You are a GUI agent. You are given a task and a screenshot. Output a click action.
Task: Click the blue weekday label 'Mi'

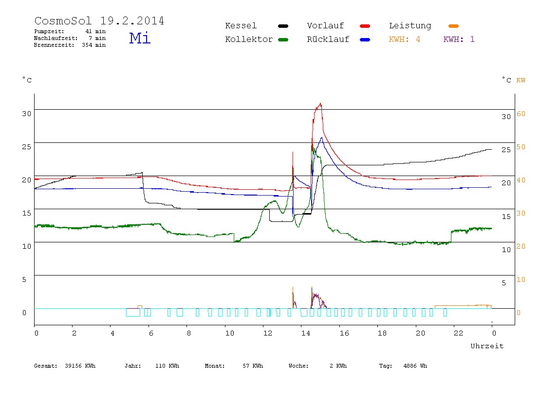pos(140,38)
